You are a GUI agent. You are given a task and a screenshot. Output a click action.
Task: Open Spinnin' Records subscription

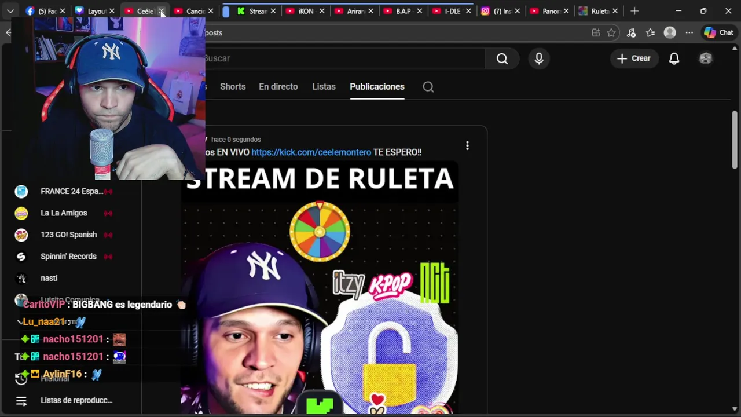coord(68,257)
